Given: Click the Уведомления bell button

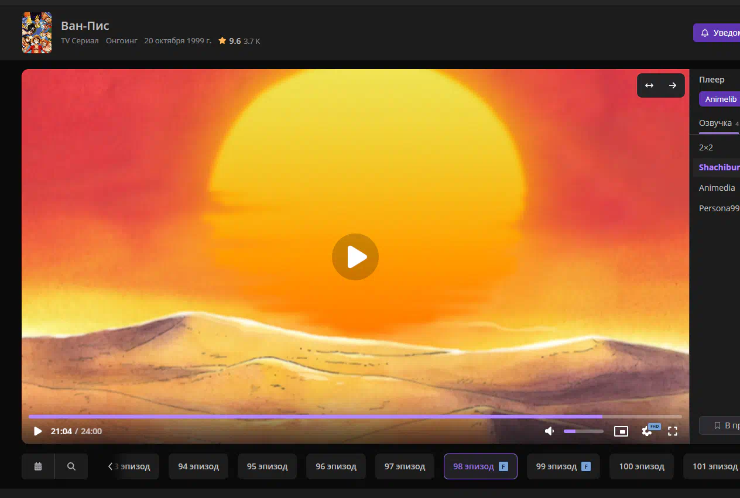Looking at the screenshot, I should click(x=717, y=33).
